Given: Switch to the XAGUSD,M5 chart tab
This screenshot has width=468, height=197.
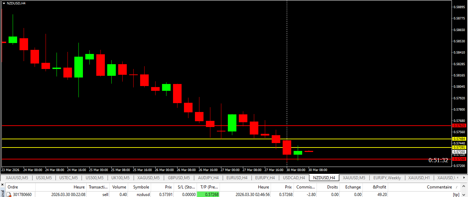Looking at the screenshot, I should (x=149, y=178).
